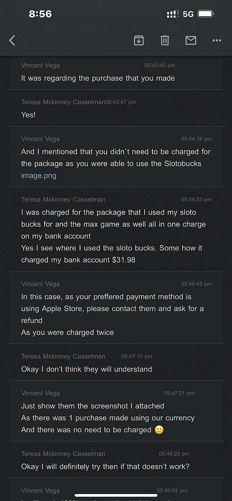Tap the signal strength dots
The image size is (232, 501).
172,15
